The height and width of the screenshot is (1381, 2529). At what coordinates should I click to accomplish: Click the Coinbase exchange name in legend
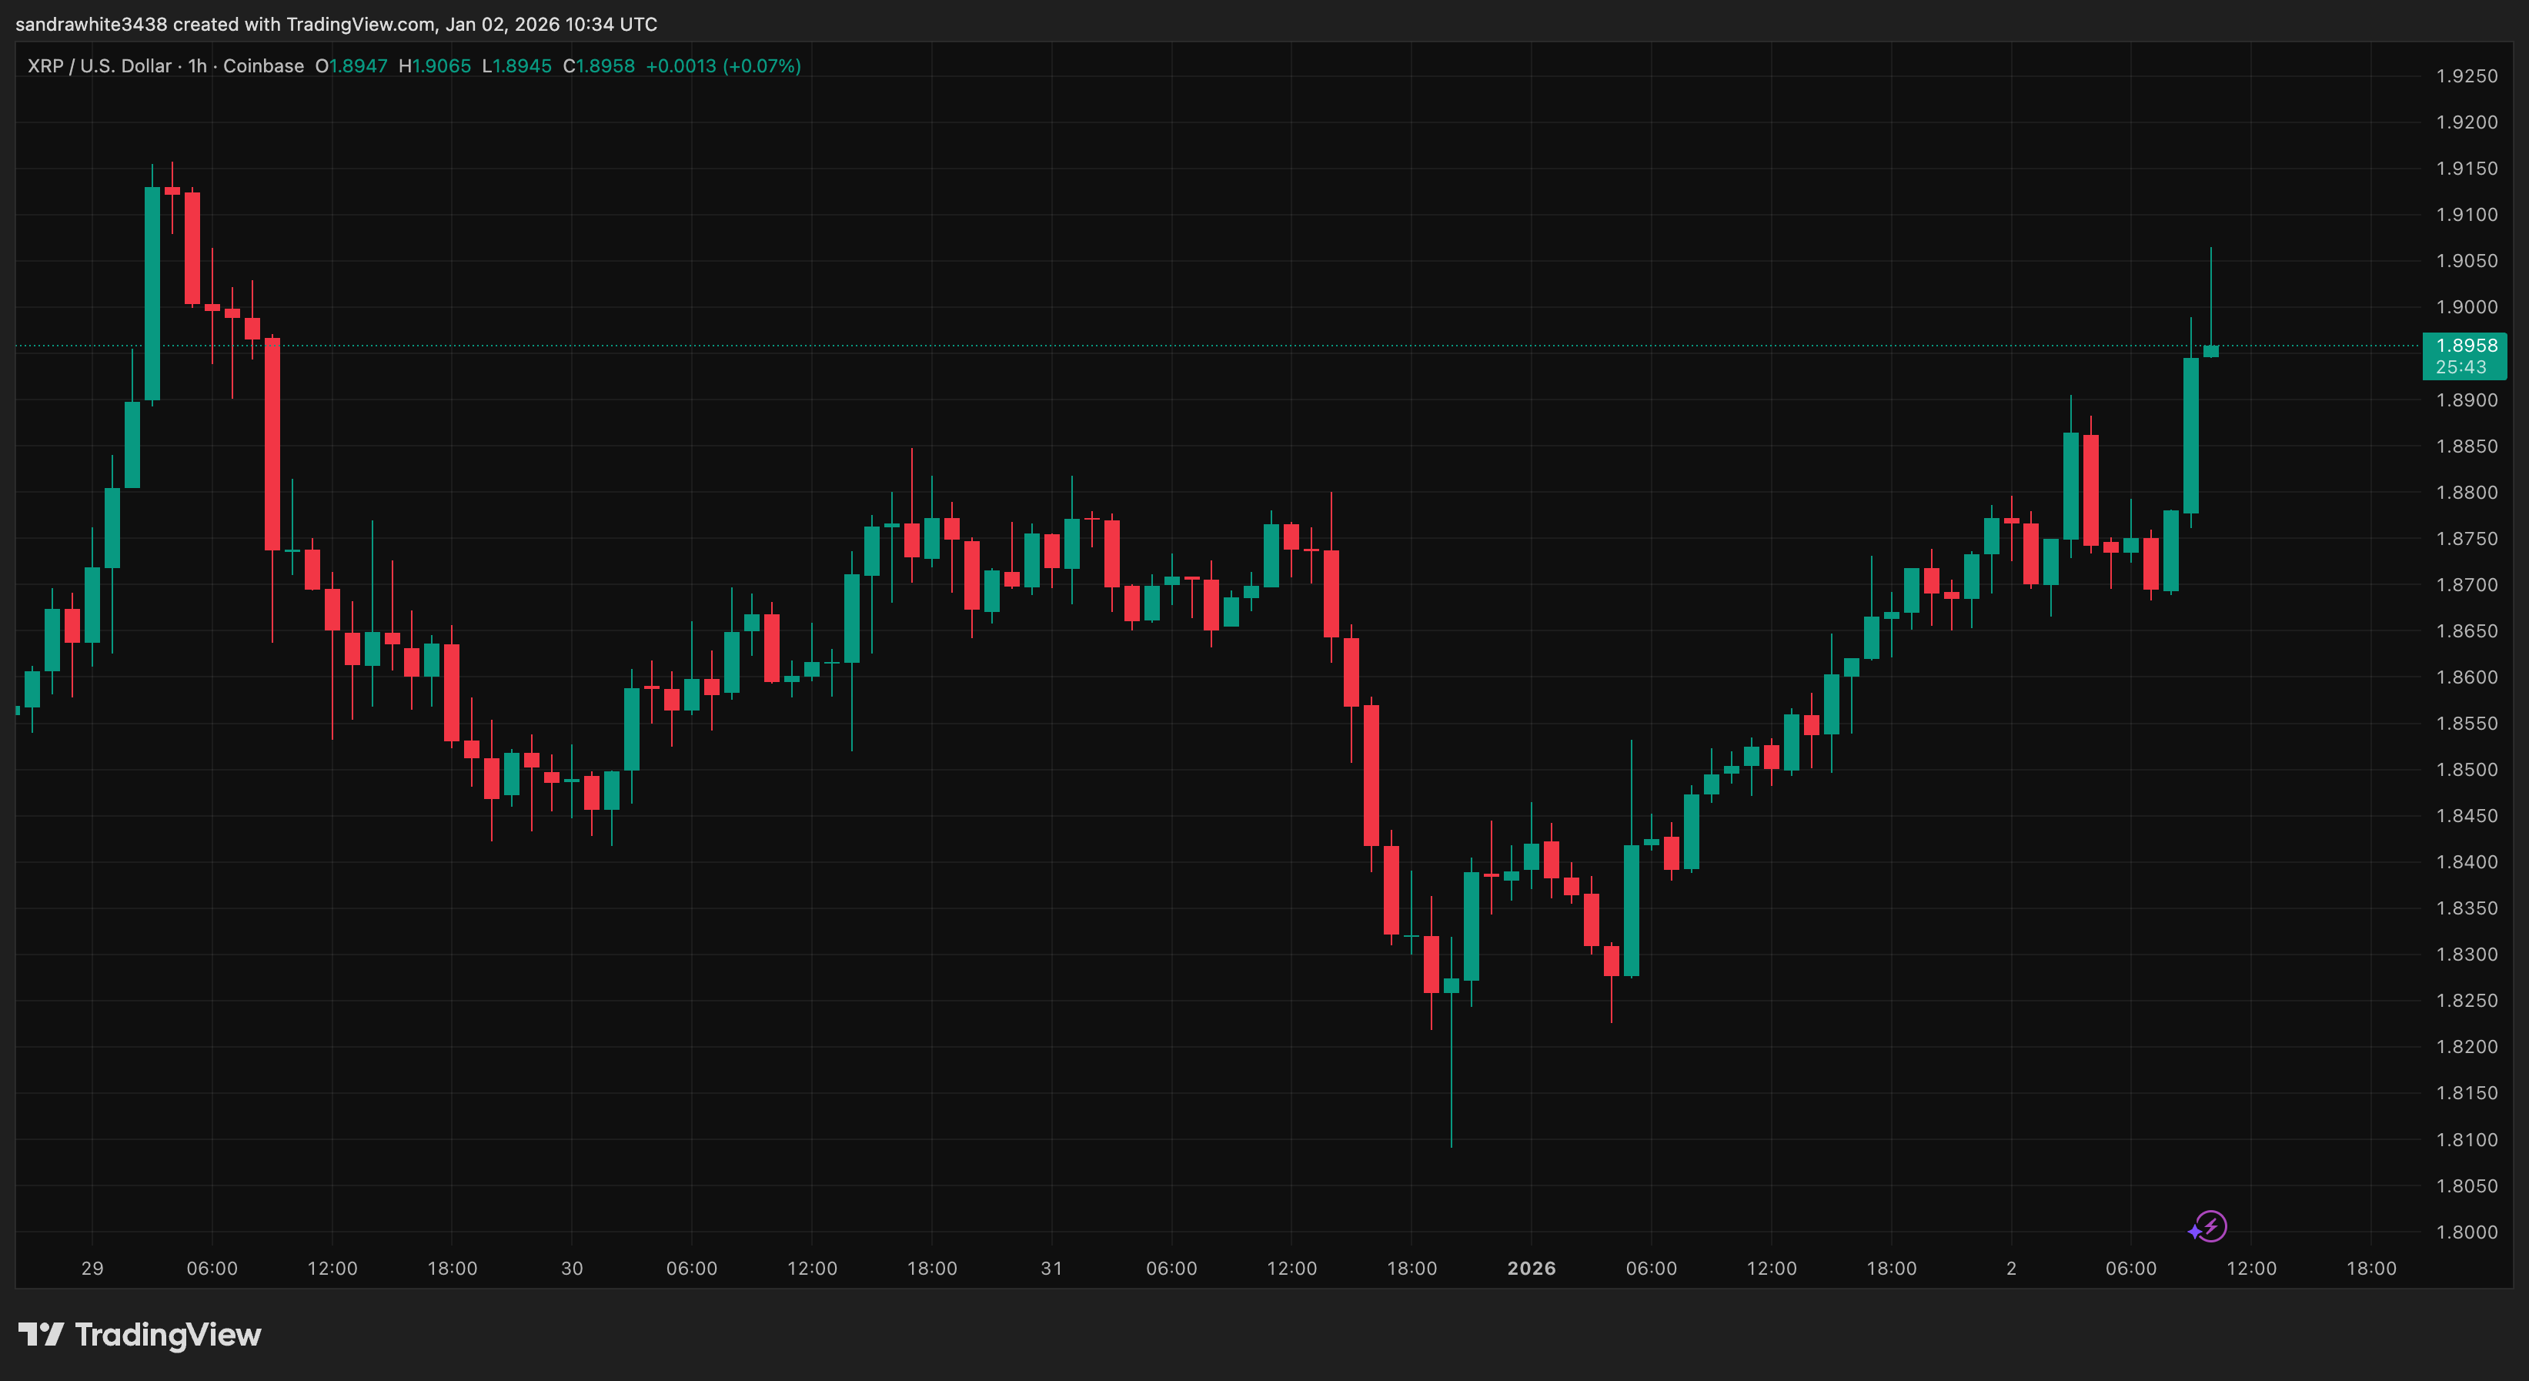pyautogui.click(x=263, y=65)
